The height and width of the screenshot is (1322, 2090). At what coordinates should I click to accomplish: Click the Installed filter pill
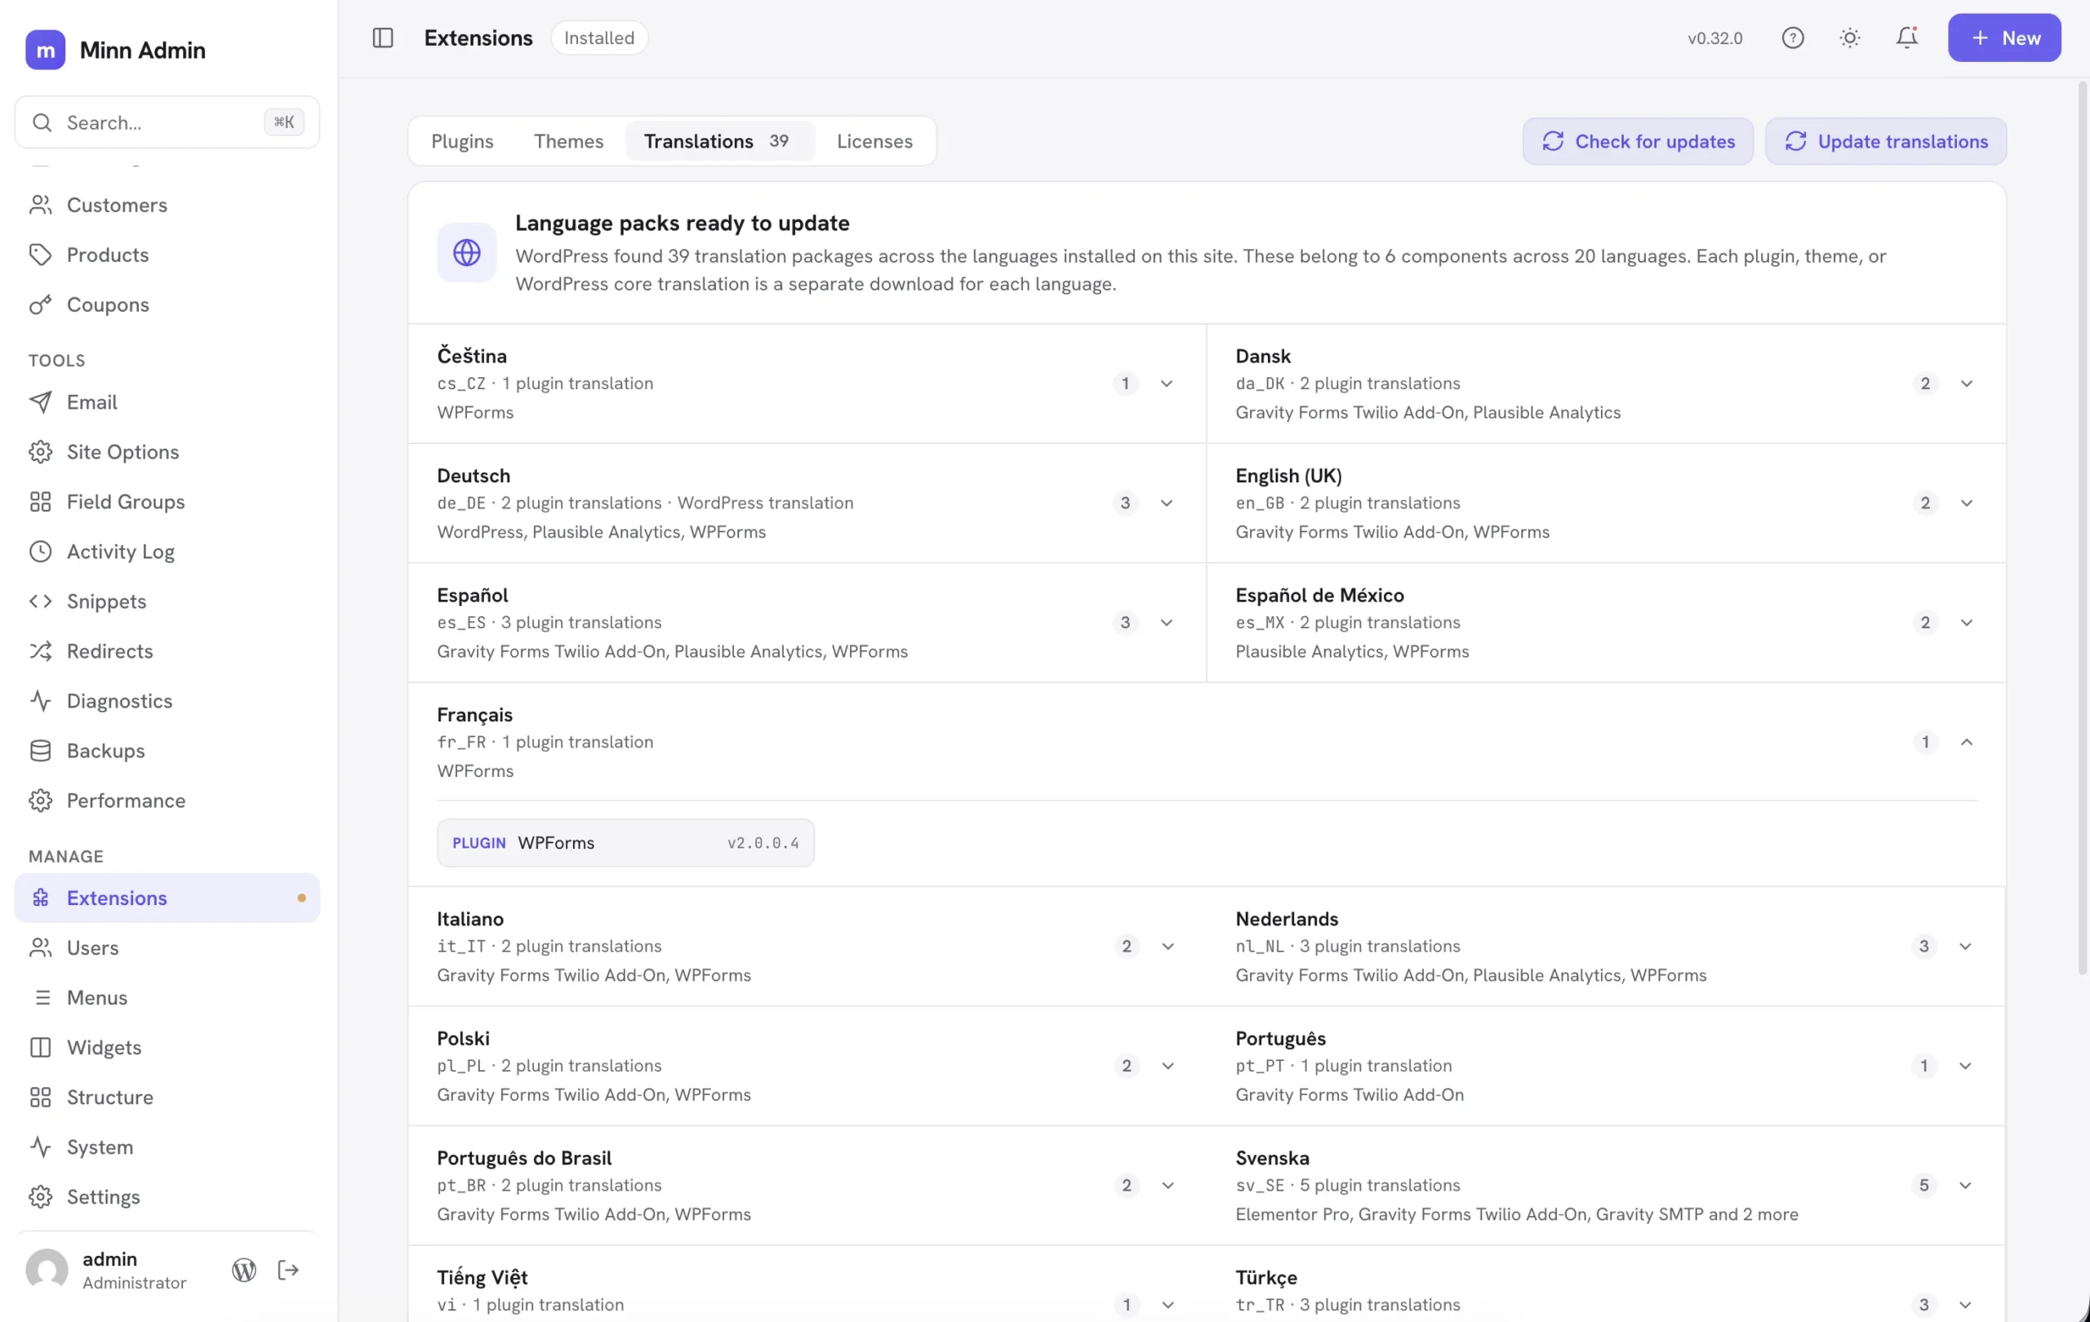(599, 38)
